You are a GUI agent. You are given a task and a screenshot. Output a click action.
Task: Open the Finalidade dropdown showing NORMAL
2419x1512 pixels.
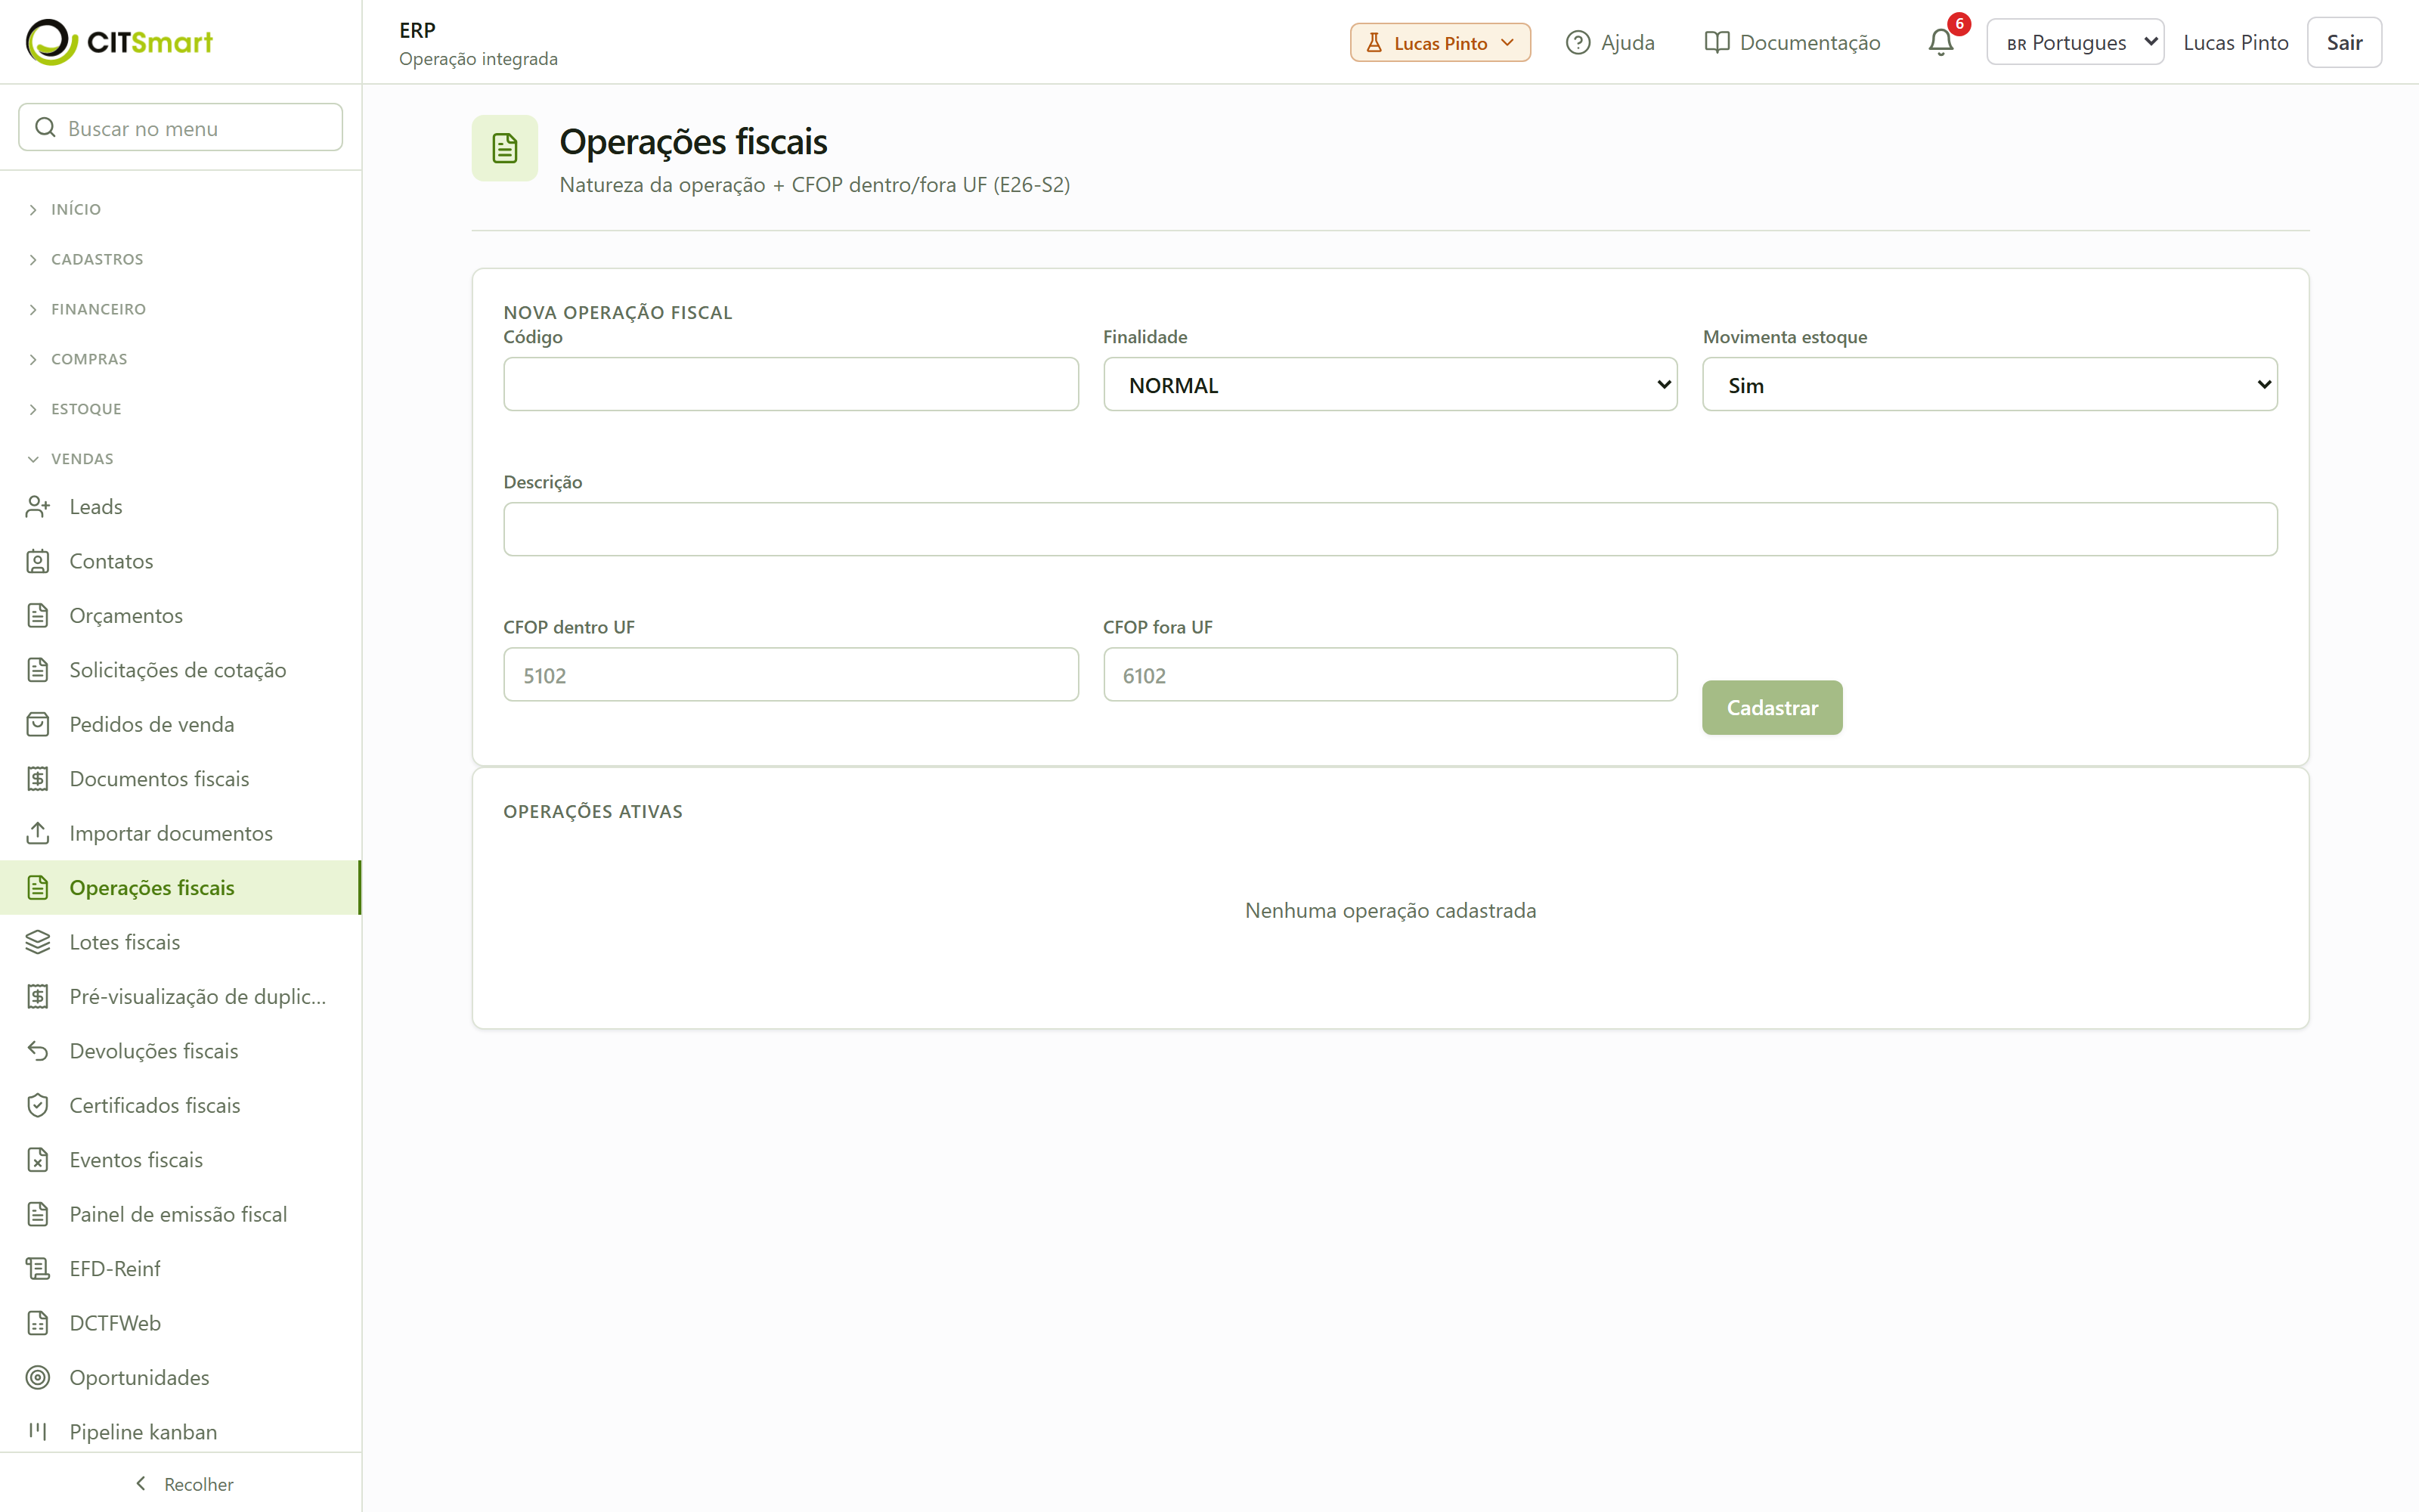coord(1389,384)
